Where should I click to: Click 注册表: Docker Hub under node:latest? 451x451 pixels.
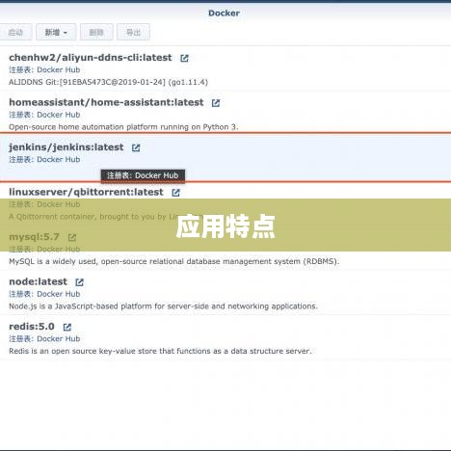coord(44,294)
